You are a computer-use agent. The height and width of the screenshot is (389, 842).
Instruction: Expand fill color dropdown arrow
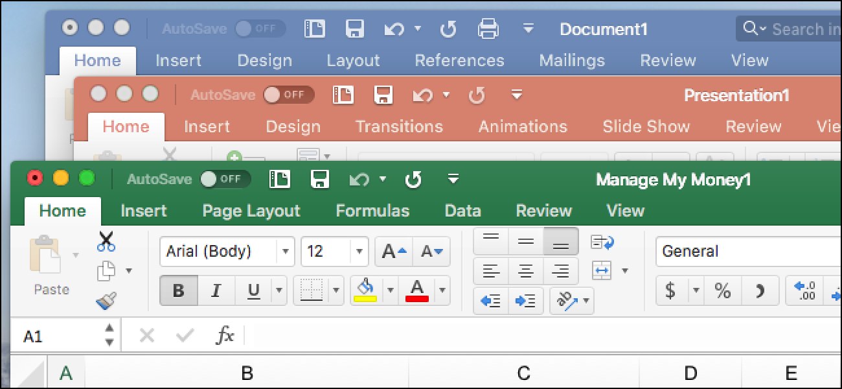[390, 290]
